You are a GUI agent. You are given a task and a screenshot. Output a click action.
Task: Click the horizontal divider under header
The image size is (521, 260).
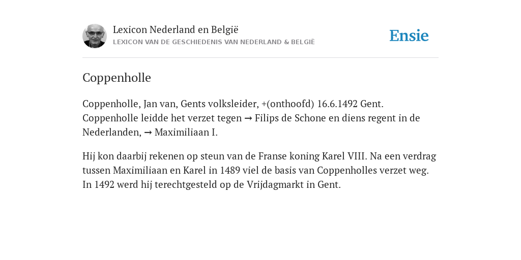click(x=260, y=58)
